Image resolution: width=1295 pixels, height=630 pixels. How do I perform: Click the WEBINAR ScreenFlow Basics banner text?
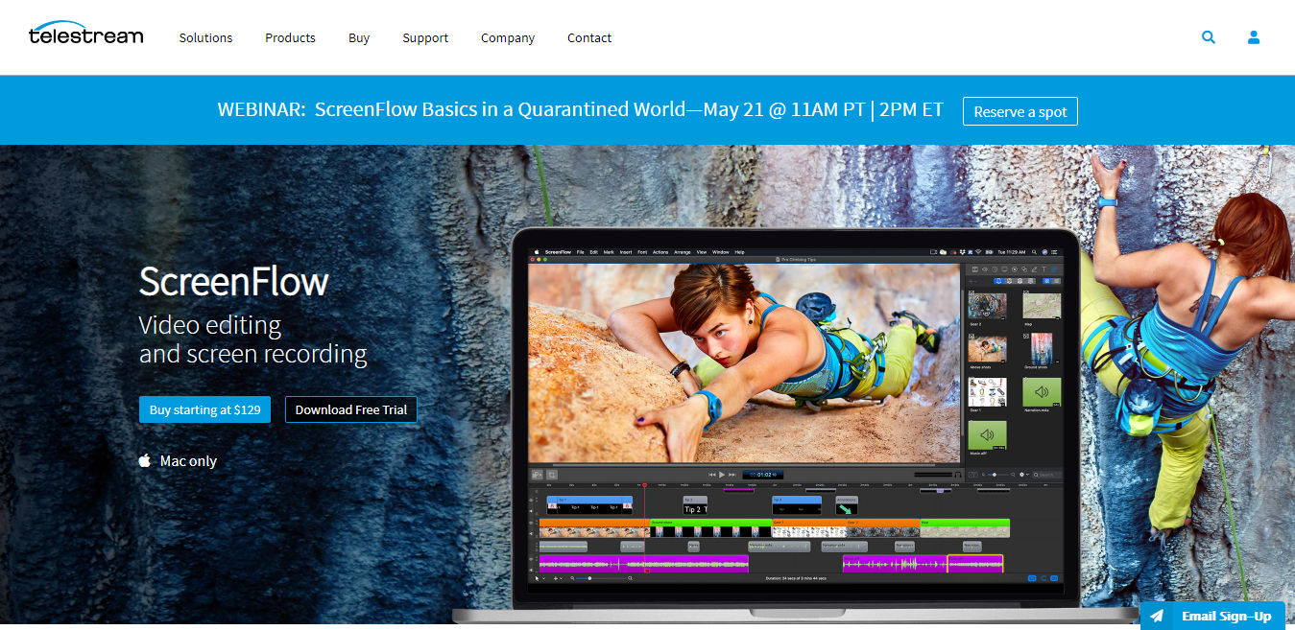click(x=581, y=109)
